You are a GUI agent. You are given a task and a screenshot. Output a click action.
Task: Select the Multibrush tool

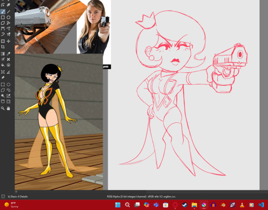(8, 34)
